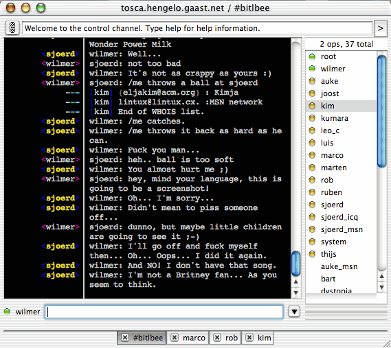
Task: Click the user list scrollbar thumb
Action: (x=381, y=111)
